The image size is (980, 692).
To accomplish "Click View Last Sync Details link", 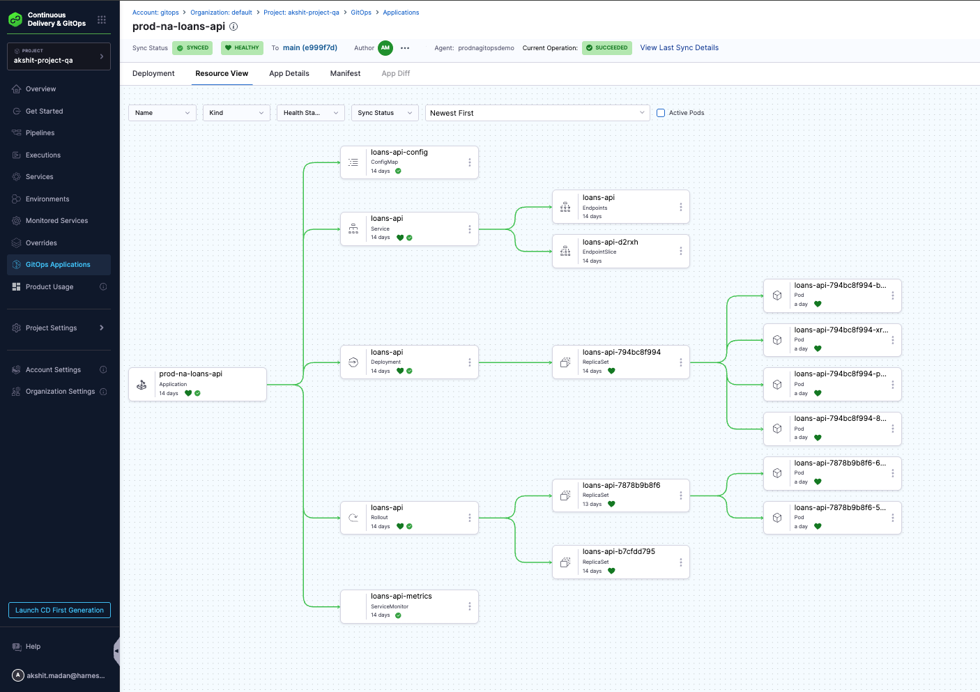I will (679, 48).
